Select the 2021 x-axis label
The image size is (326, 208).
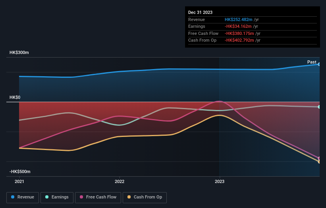pyautogui.click(x=19, y=182)
